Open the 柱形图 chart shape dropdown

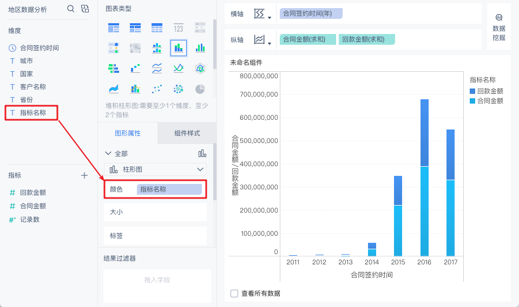click(x=155, y=169)
